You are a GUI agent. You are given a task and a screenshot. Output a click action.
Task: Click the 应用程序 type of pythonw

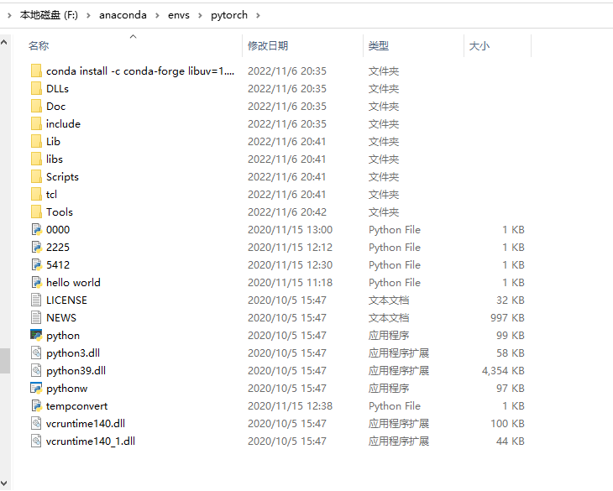click(x=389, y=389)
